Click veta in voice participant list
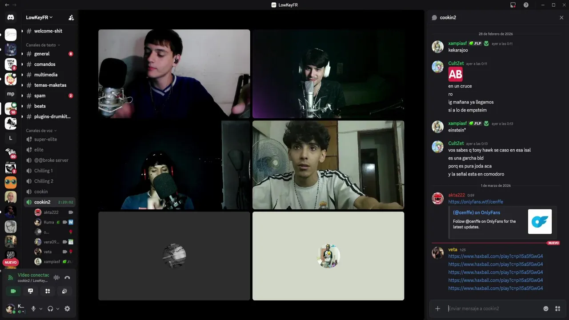 (54, 252)
